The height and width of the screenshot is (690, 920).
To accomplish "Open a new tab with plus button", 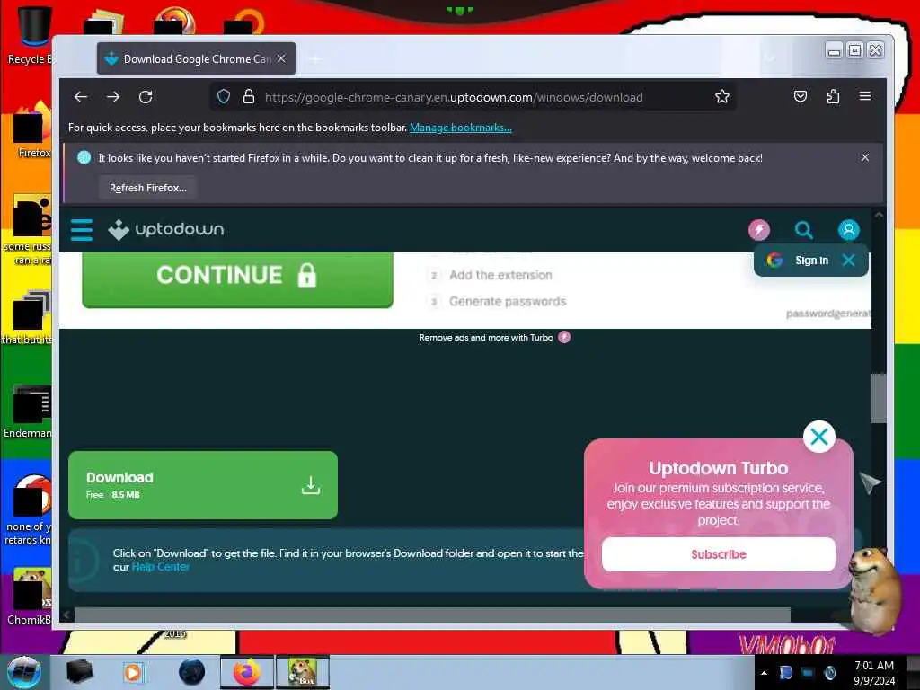I will click(x=315, y=58).
